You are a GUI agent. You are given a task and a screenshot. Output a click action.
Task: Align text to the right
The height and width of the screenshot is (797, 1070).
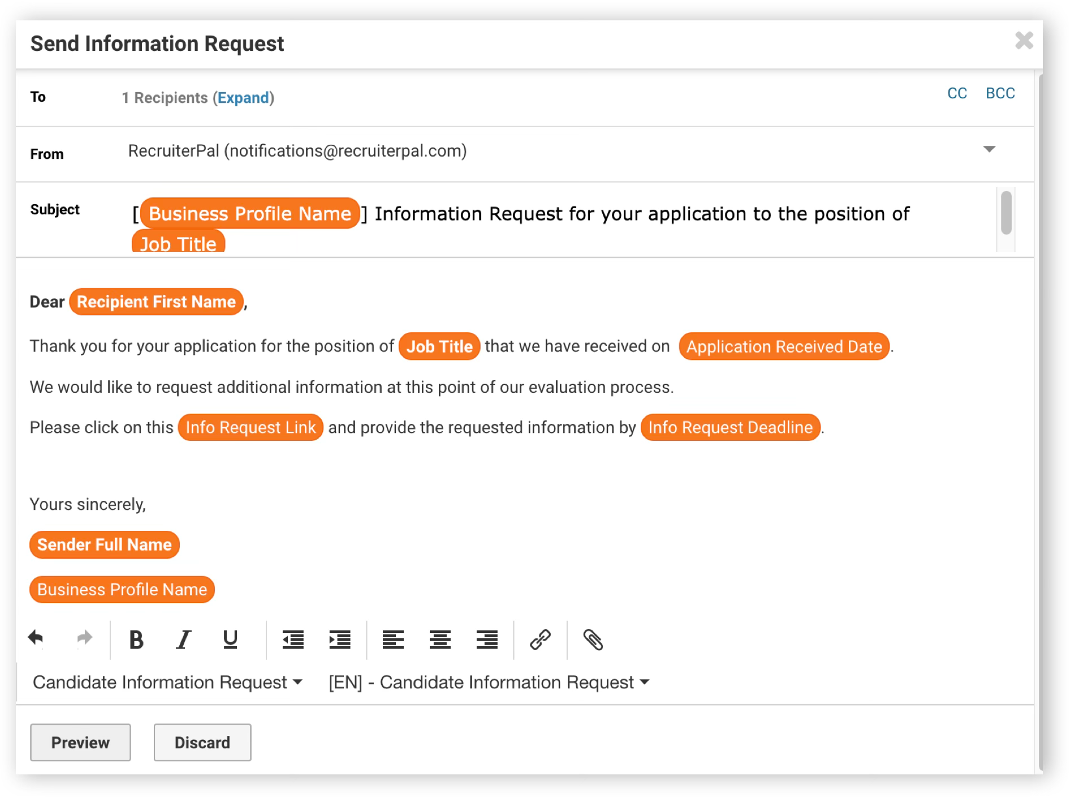[x=487, y=640]
